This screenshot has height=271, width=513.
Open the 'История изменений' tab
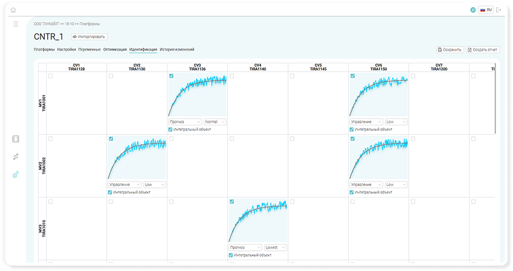click(177, 49)
